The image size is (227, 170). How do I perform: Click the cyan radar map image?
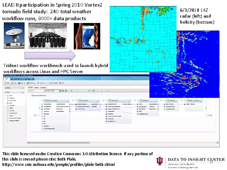(x=143, y=39)
